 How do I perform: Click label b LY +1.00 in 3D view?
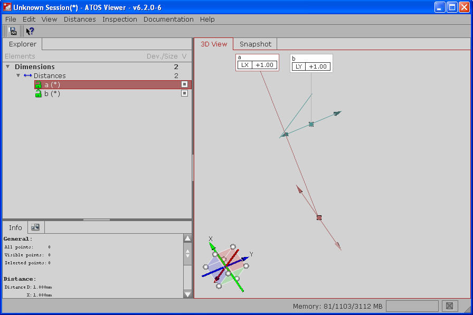311,63
